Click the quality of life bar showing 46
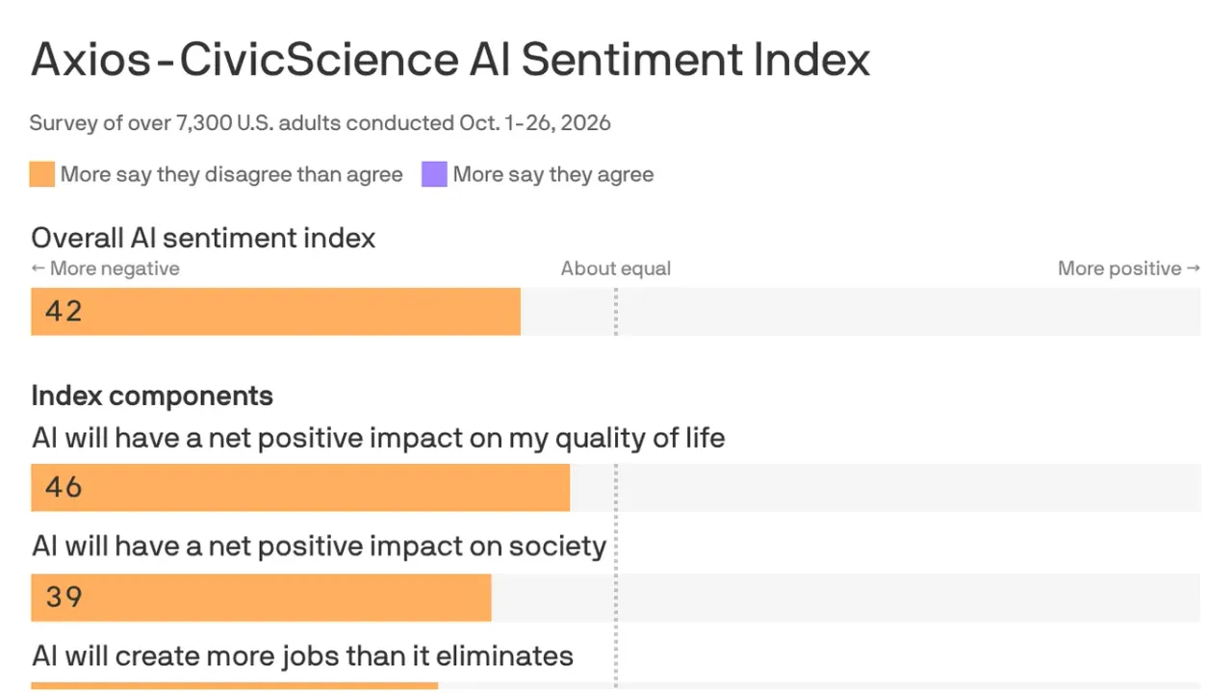Image resolution: width=1232 pixels, height=693 pixels. [x=300, y=487]
